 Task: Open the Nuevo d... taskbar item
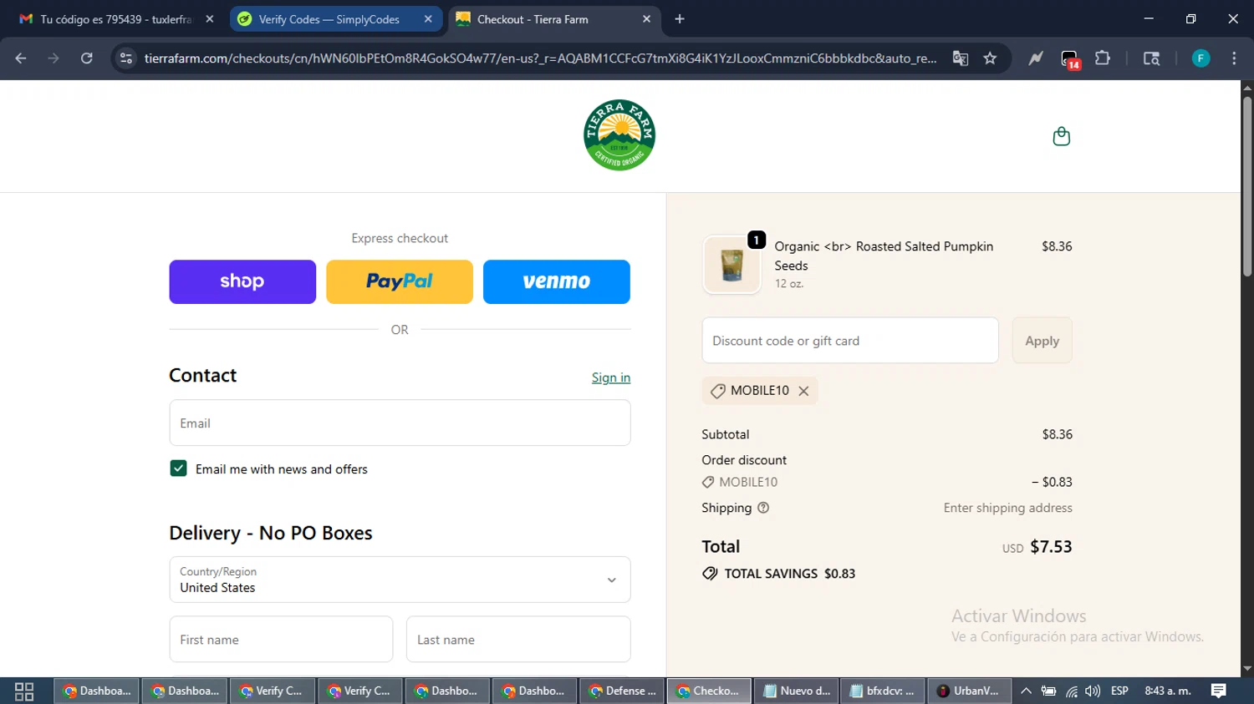[x=797, y=691]
